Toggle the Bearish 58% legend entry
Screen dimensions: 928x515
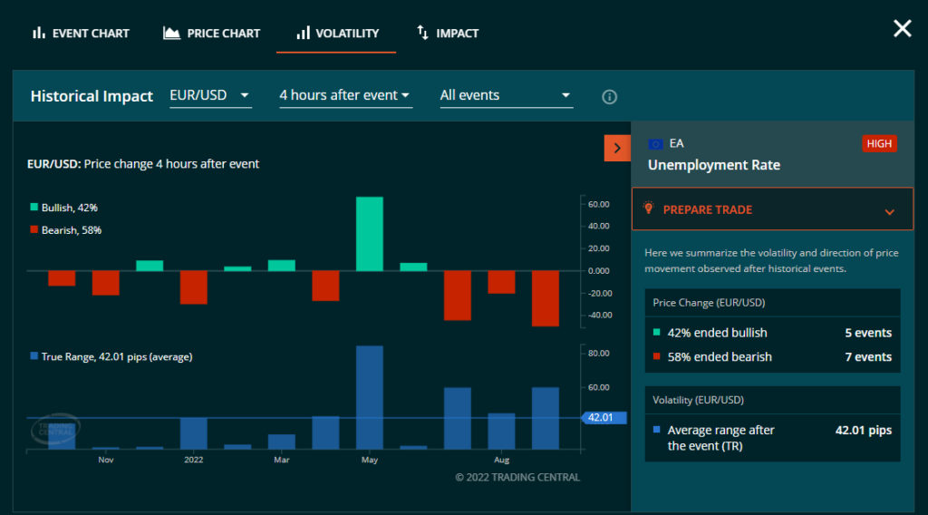65,230
